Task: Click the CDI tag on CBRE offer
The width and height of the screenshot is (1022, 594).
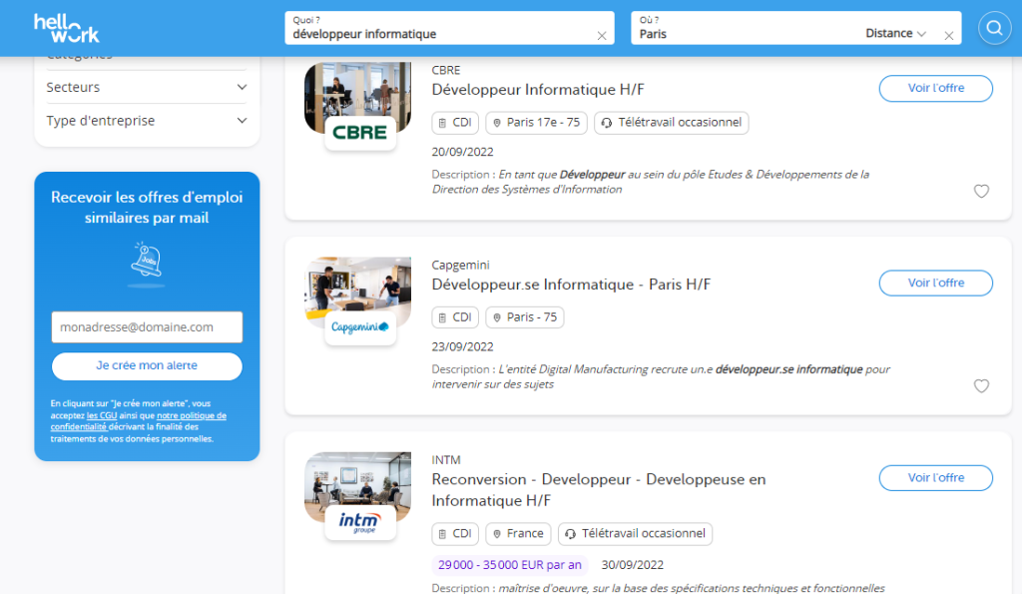Action: click(x=455, y=123)
